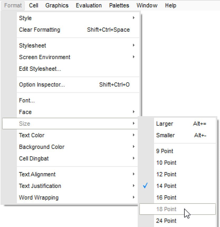Open the Font dialog
The image size is (220, 227).
coord(27,100)
